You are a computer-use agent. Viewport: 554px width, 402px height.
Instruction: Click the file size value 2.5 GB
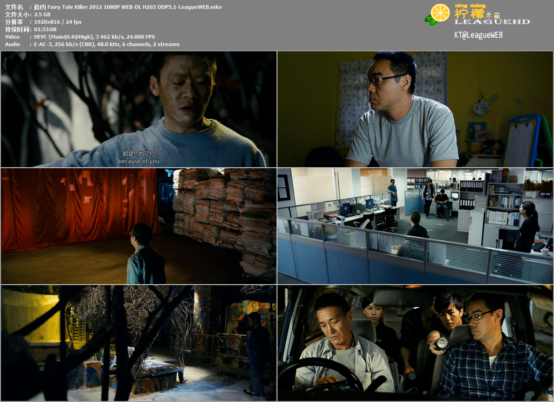click(42, 14)
